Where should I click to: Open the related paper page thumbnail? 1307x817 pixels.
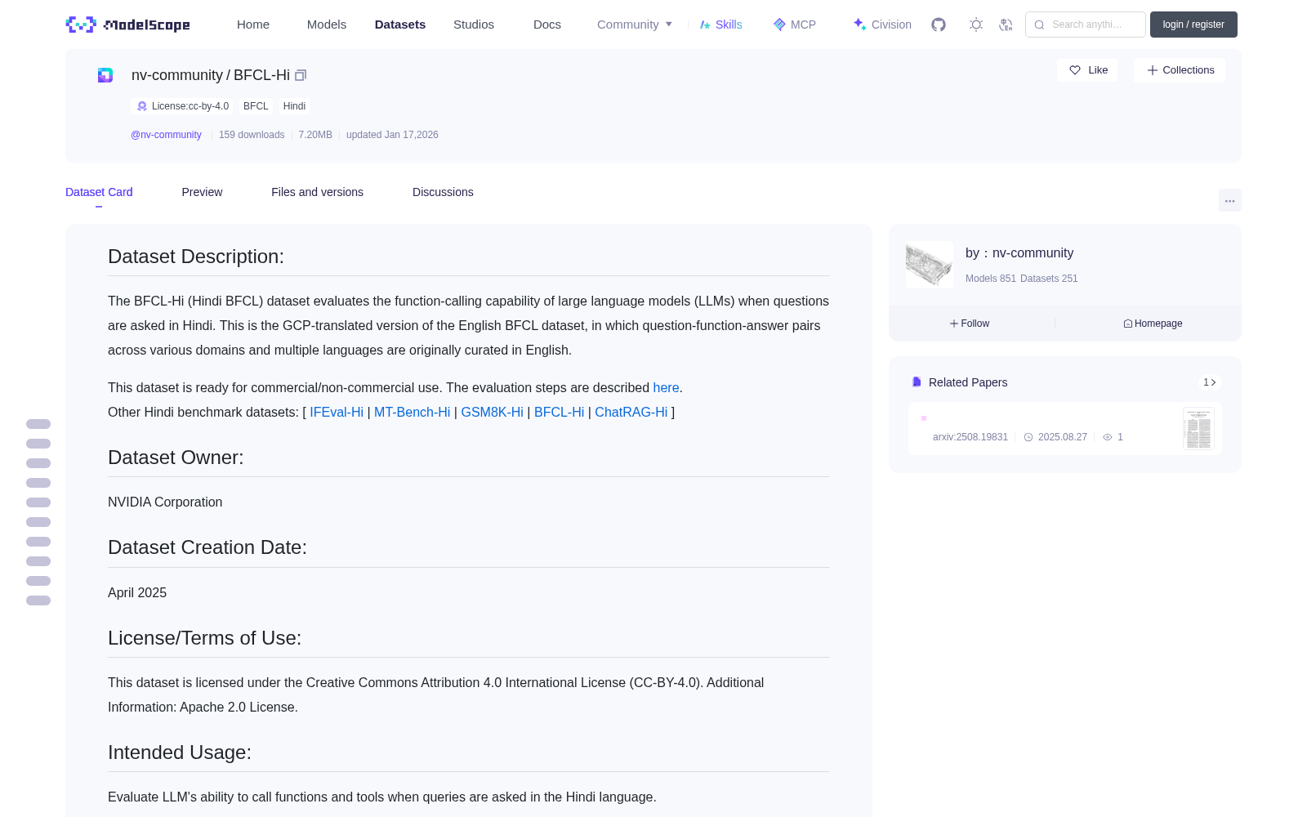(x=1198, y=428)
